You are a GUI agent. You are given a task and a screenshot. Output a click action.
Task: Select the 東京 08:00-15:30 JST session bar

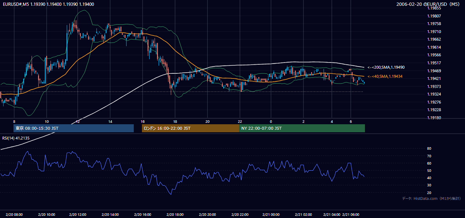point(73,128)
